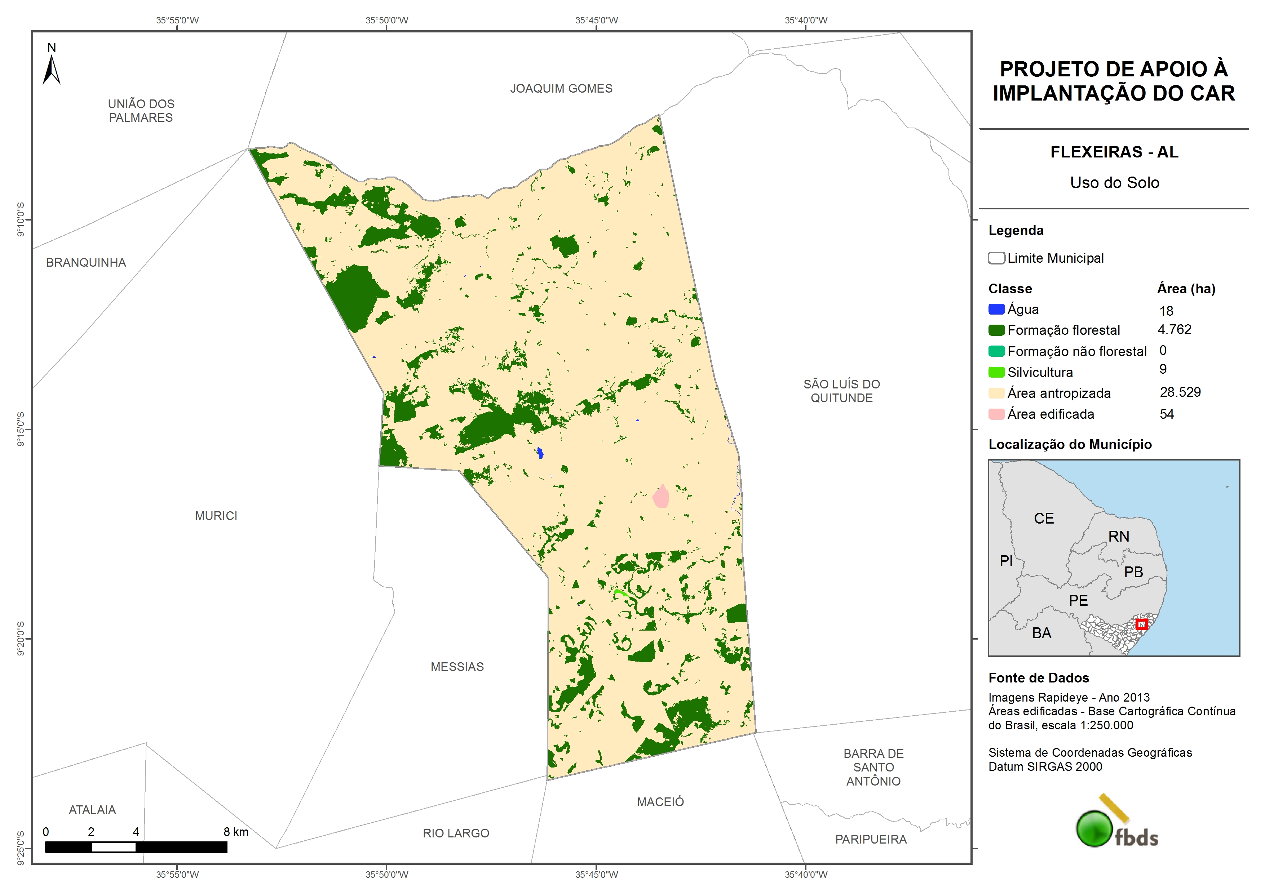Click the blue water body on the map

(x=540, y=453)
